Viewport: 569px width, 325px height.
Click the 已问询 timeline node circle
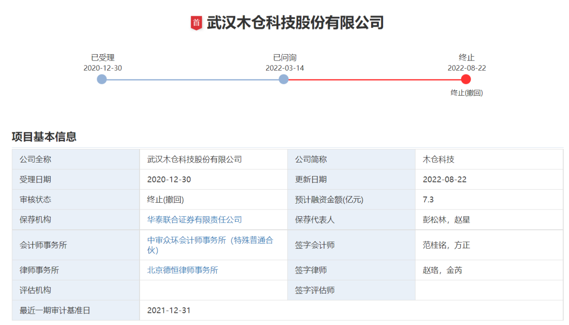click(x=284, y=79)
